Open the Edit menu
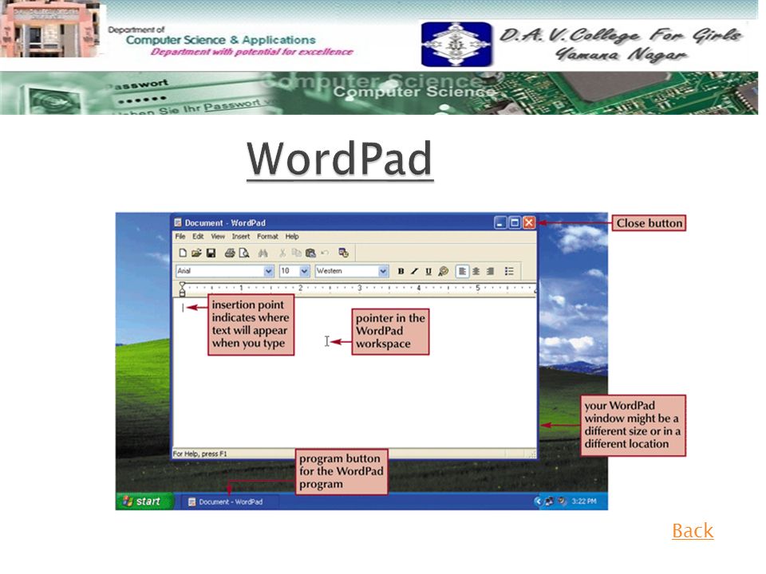 click(x=198, y=236)
